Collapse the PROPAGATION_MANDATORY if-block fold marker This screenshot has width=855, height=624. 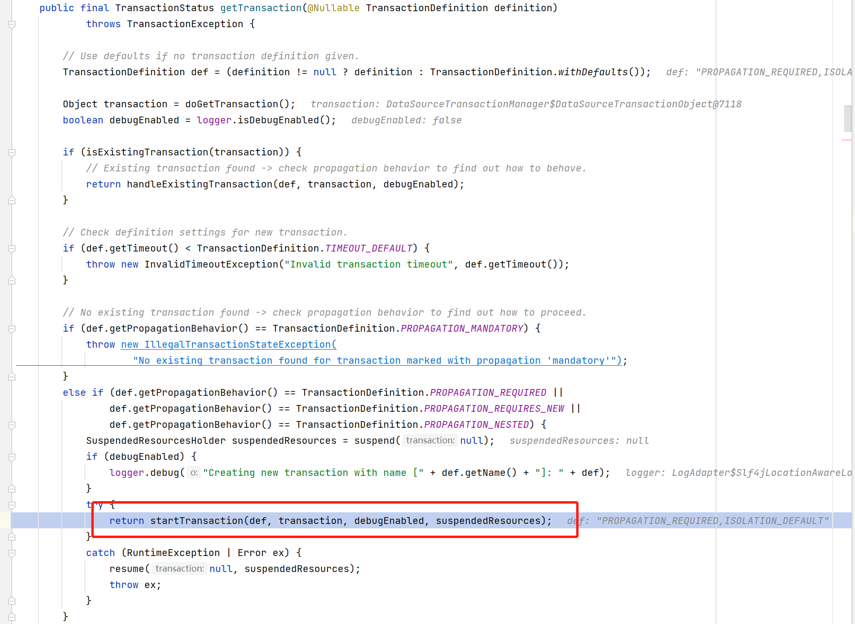(12, 329)
